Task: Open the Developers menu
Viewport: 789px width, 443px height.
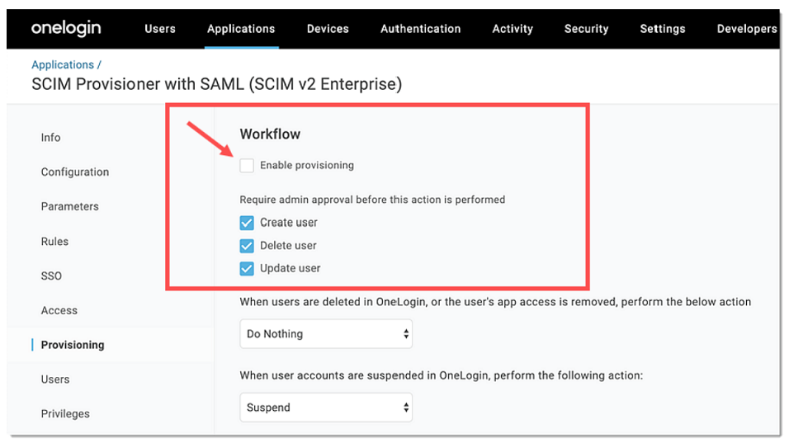Action: click(747, 29)
